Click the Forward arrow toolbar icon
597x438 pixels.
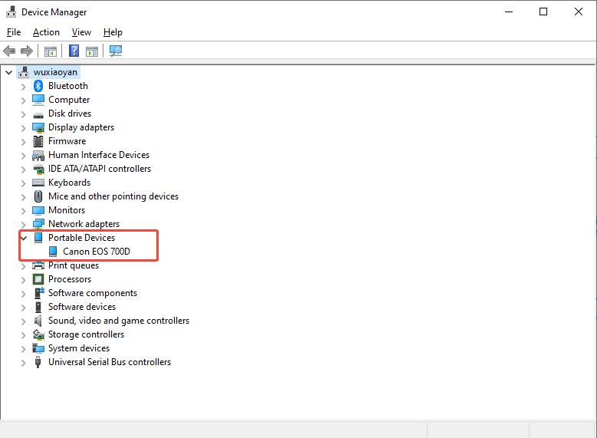pos(27,51)
